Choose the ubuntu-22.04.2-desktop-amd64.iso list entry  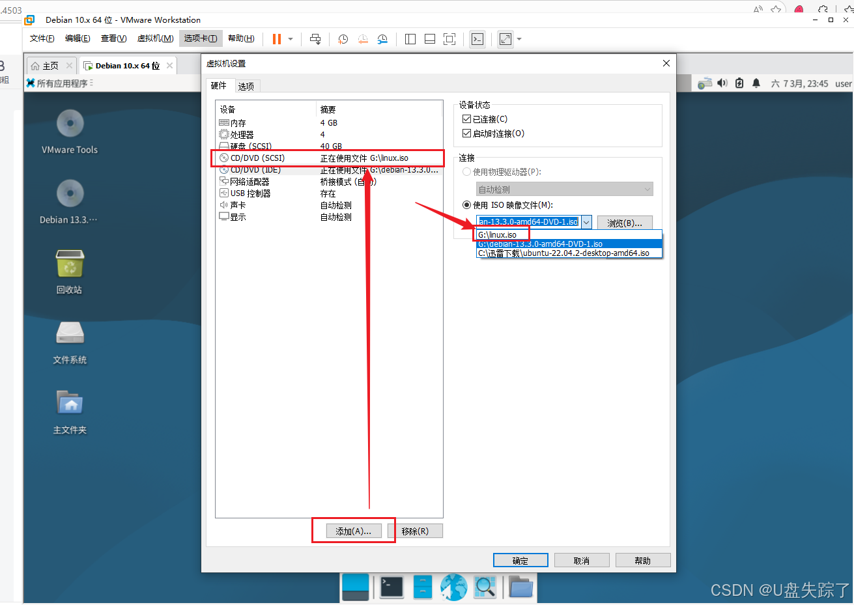click(569, 253)
